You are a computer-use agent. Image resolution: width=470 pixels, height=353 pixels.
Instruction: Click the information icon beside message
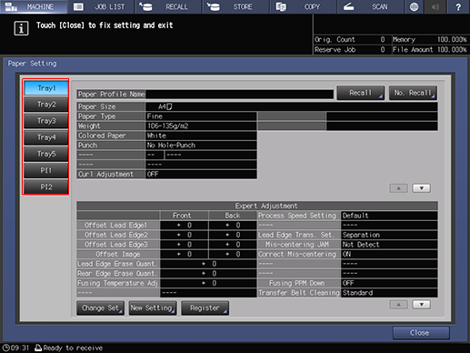pyautogui.click(x=21, y=28)
